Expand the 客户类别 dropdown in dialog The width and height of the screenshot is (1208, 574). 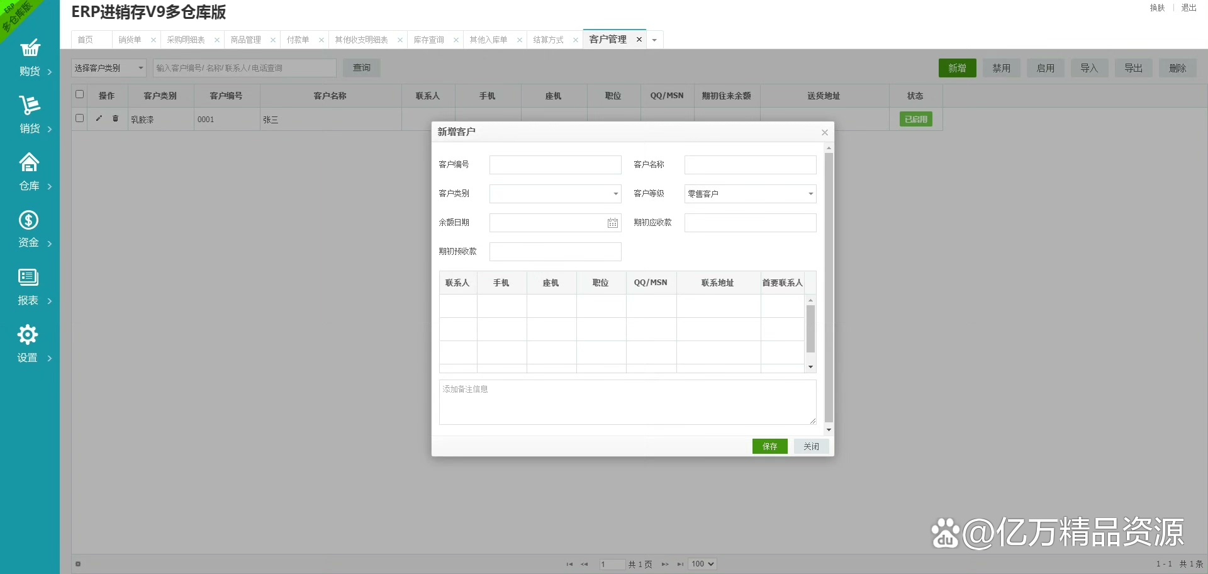tap(616, 194)
